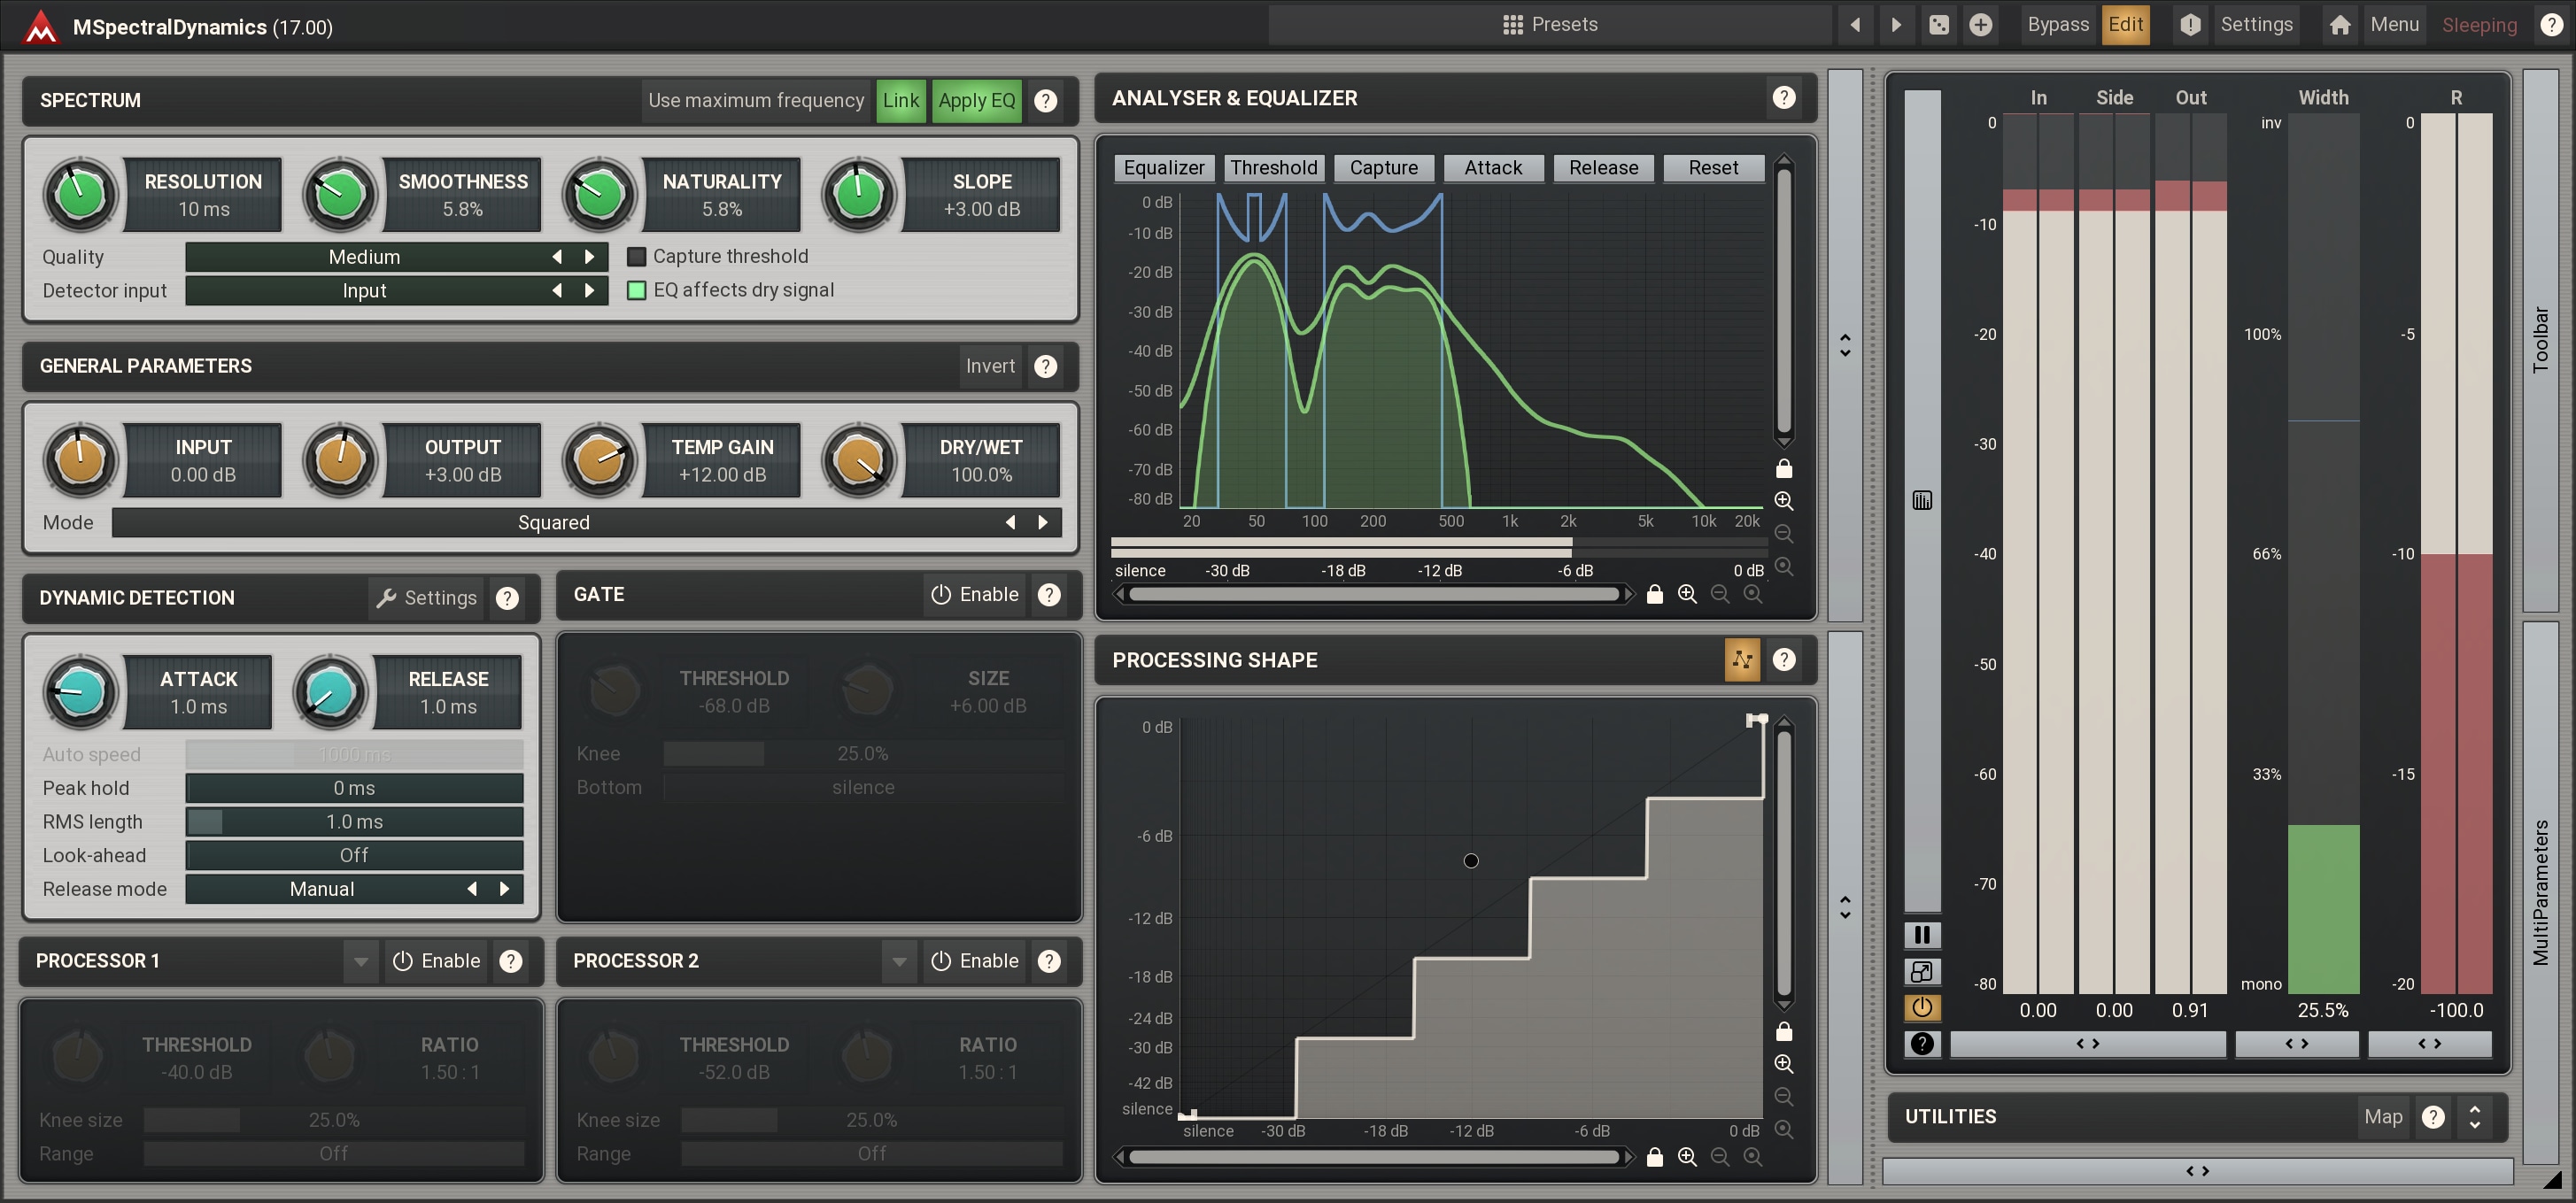Pause the meters with the pause icon
The height and width of the screenshot is (1203, 2576).
(1921, 934)
